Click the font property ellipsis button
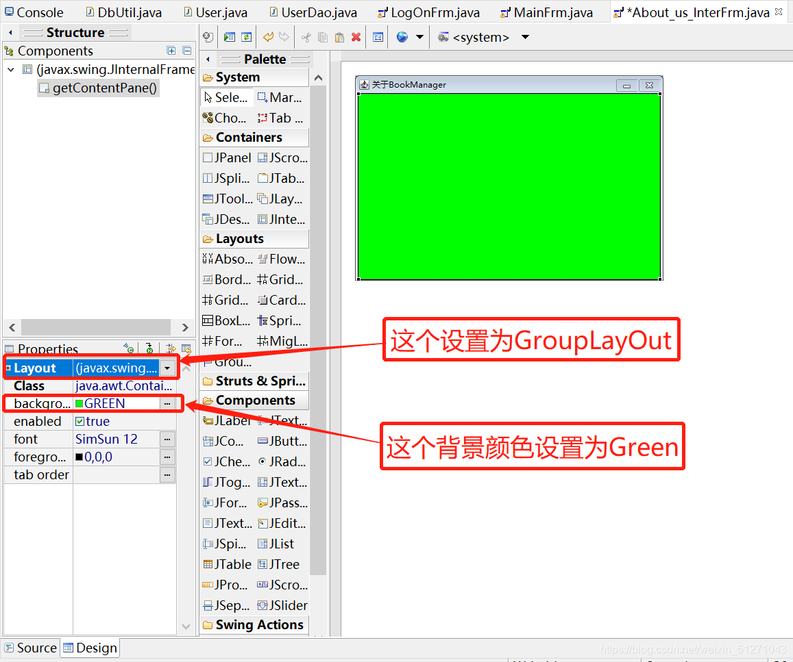The image size is (793, 662). pos(167,439)
